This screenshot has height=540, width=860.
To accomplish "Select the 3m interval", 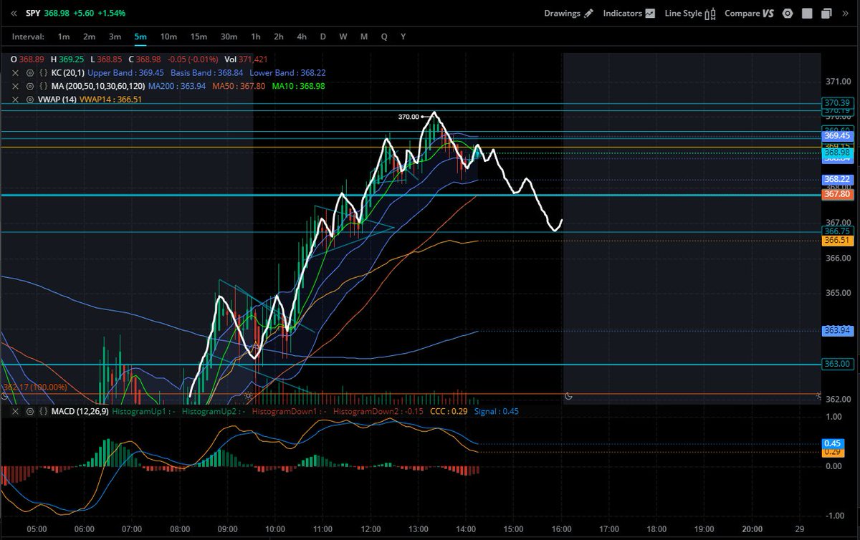I will 115,37.
